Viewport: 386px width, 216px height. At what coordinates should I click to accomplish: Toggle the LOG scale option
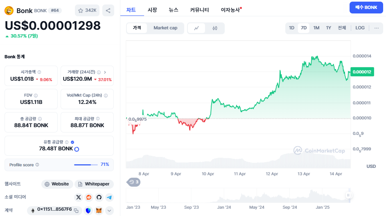(x=360, y=28)
